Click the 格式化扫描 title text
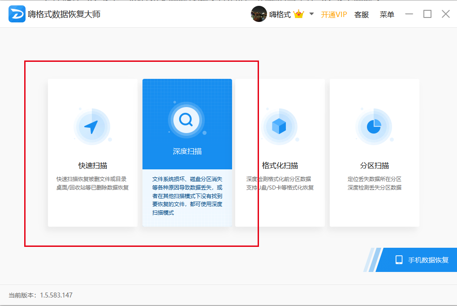 280,165
